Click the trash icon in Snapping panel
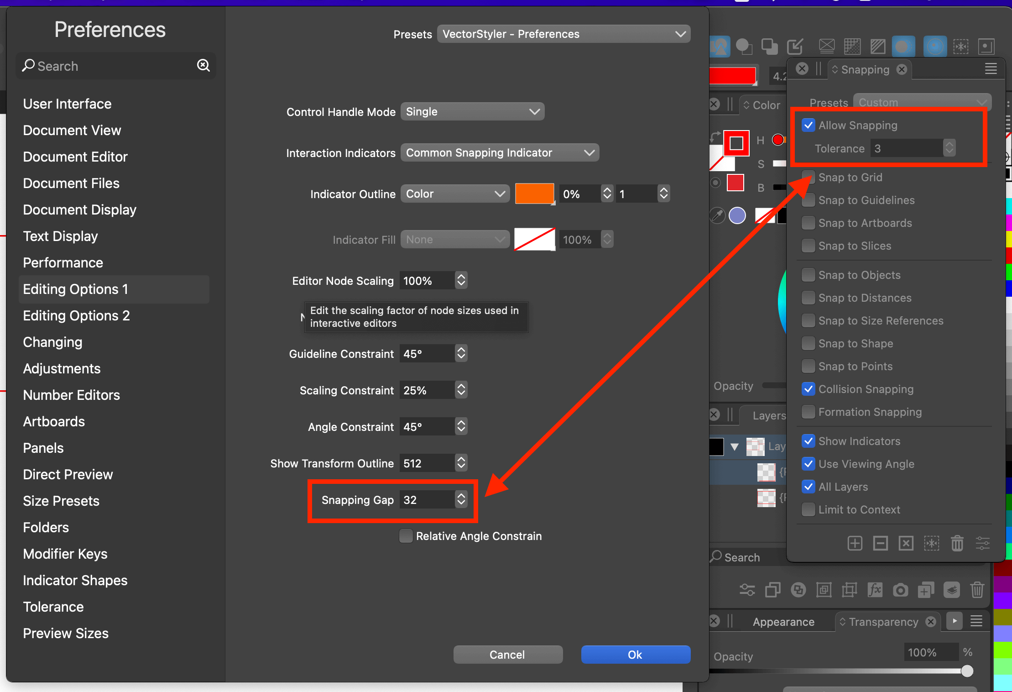 click(x=957, y=543)
